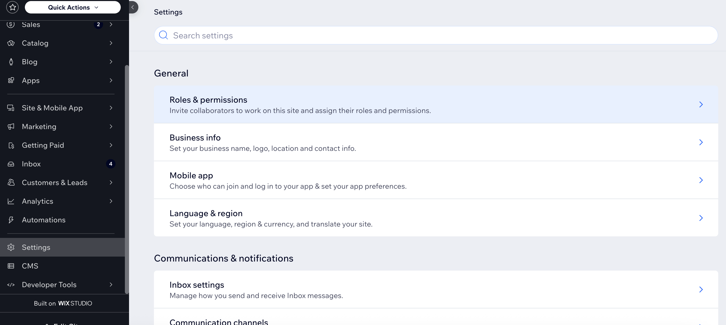Expand the Analytics menu chevron
This screenshot has height=325, width=726.
[111, 201]
